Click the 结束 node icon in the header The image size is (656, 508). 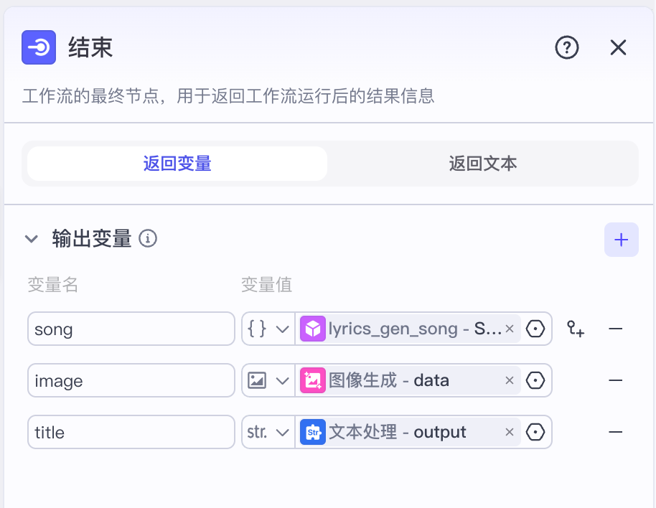pos(39,47)
